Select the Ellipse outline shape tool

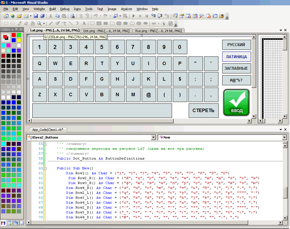(x=132, y=23)
